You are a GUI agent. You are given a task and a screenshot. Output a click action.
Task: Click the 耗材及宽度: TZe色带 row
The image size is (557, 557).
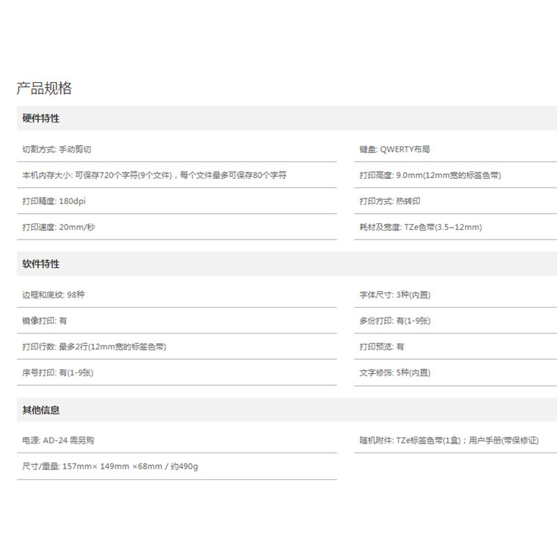click(x=455, y=227)
